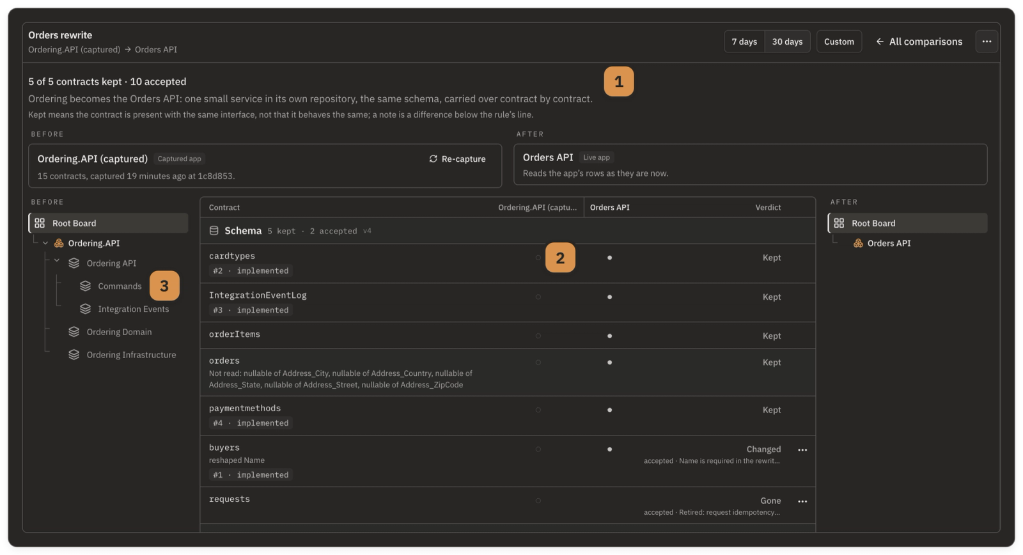Screen dimensions: 1023x555
Task: Click the back arrow beside All comparisons
Action: point(880,42)
